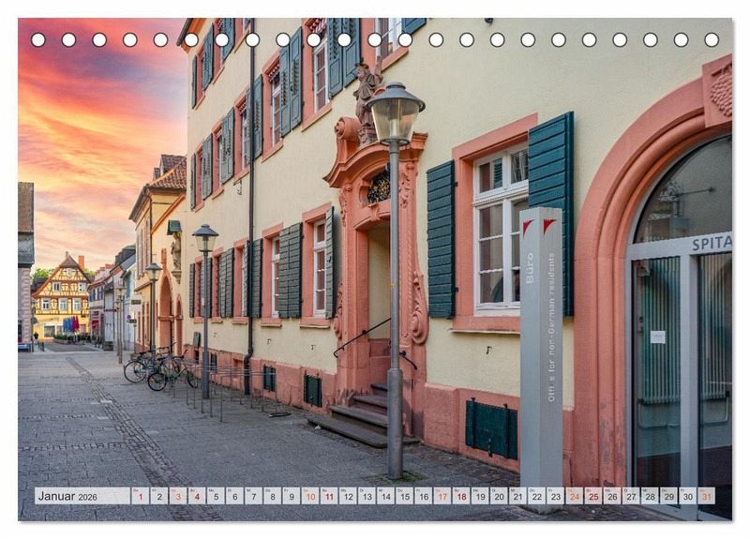Select day 4 in the calendar strip

point(196,496)
